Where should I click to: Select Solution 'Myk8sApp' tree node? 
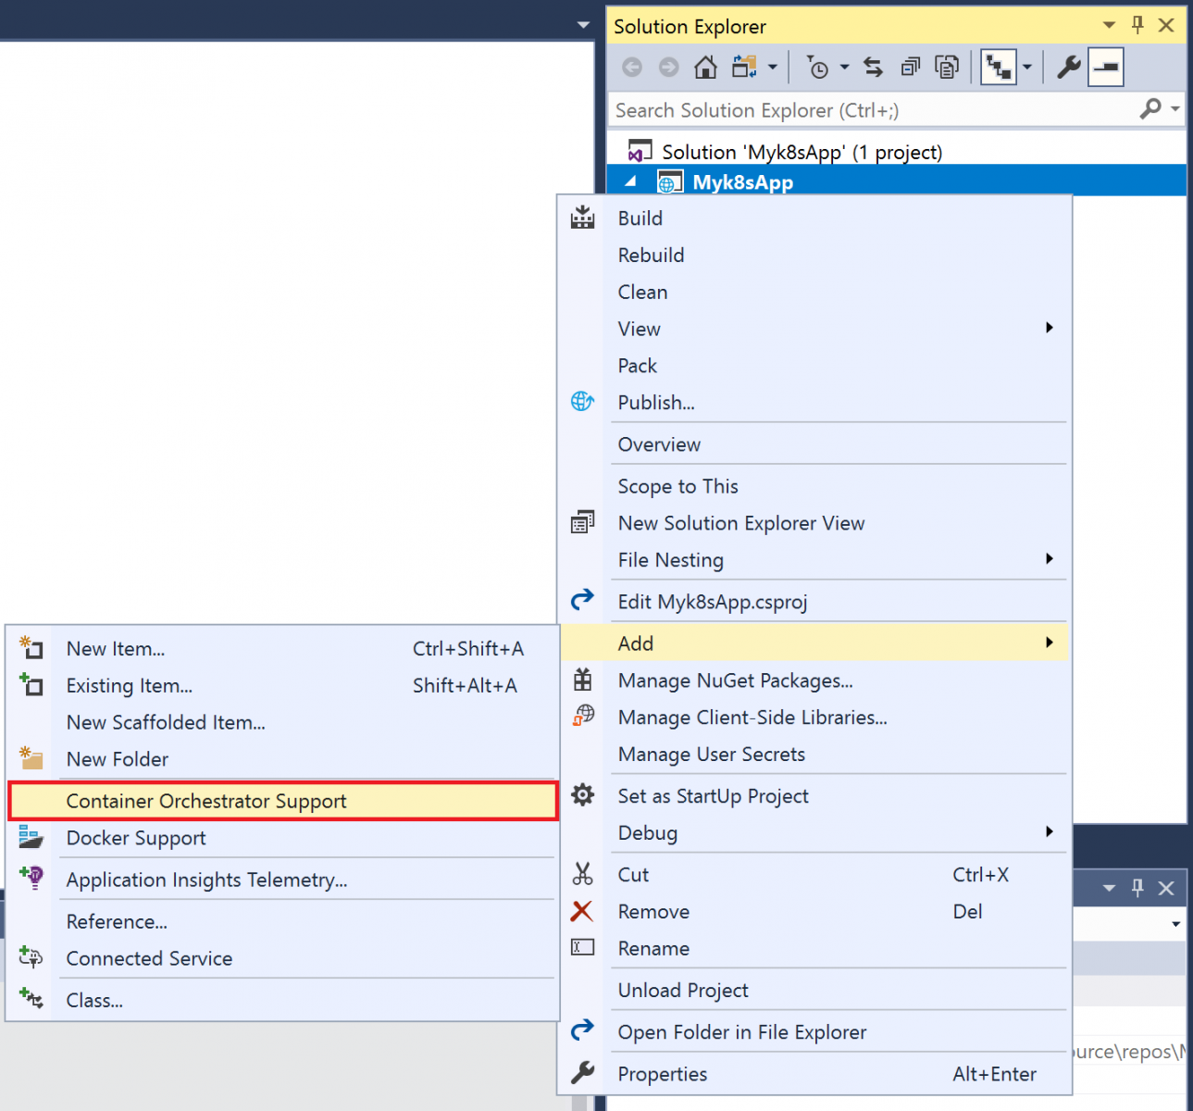click(x=802, y=152)
